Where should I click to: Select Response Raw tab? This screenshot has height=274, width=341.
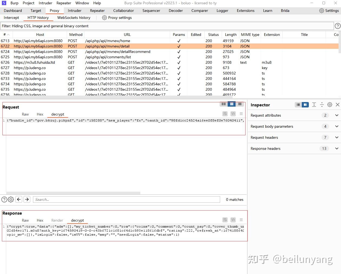pos(25,220)
